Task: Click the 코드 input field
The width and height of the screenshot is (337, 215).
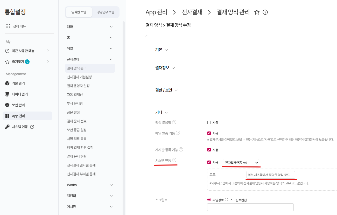Action: coord(270,175)
